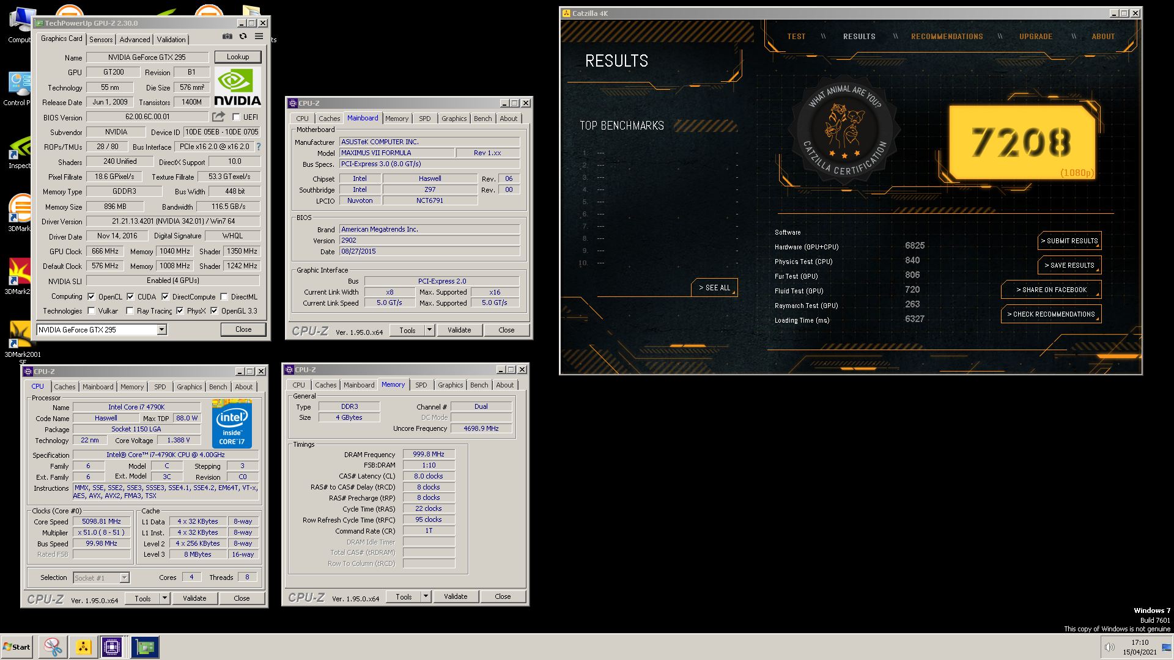Click CHECK RECOMMENDATIONS in Catzilla
The width and height of the screenshot is (1174, 660).
(x=1051, y=314)
